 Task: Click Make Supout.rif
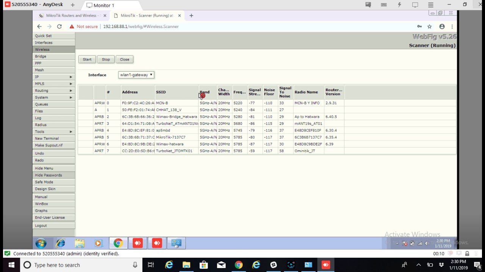pos(54,145)
